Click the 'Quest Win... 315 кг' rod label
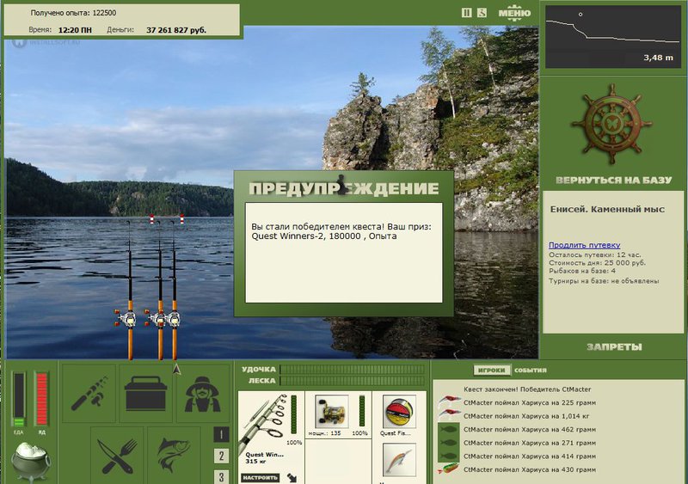 coord(264,457)
